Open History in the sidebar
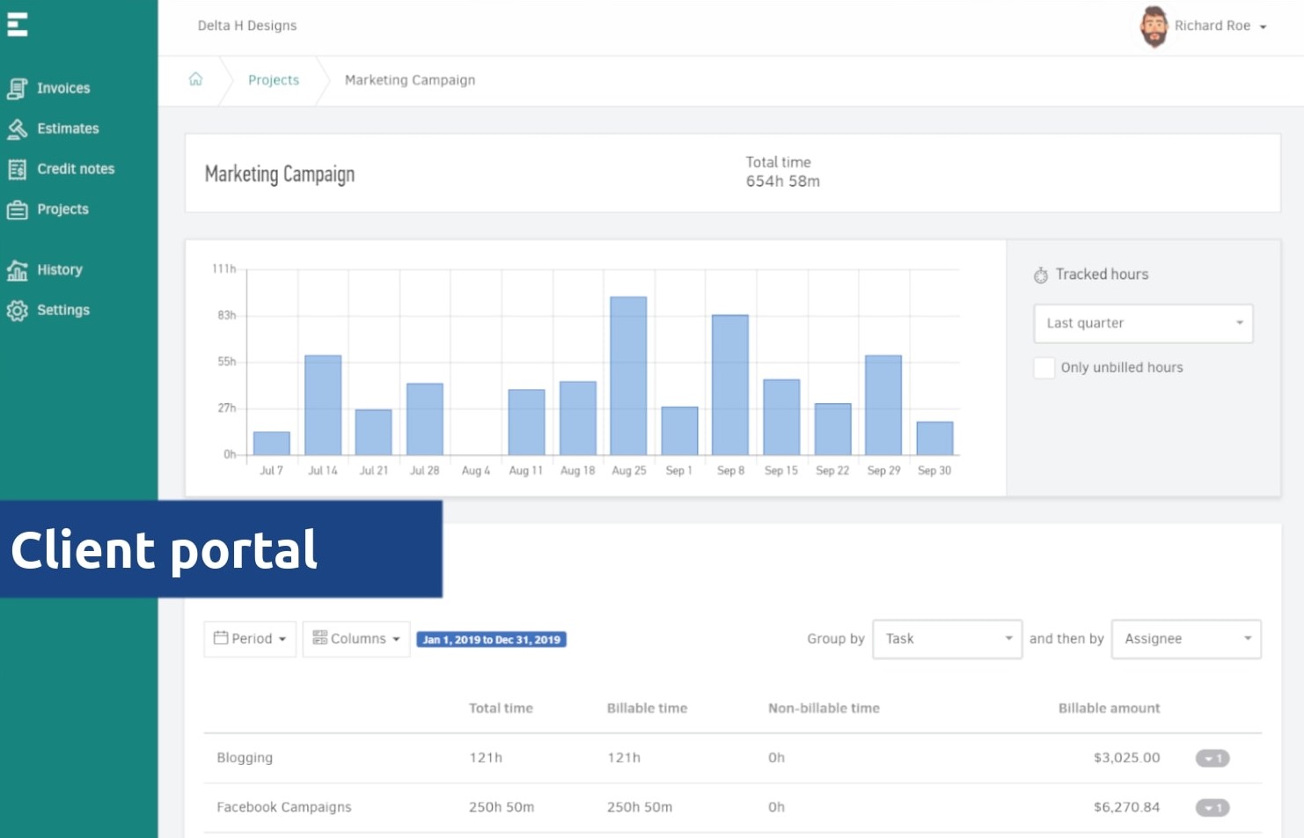The height and width of the screenshot is (838, 1304). pyautogui.click(x=60, y=270)
